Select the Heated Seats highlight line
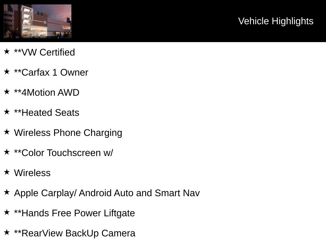 pos(46,113)
